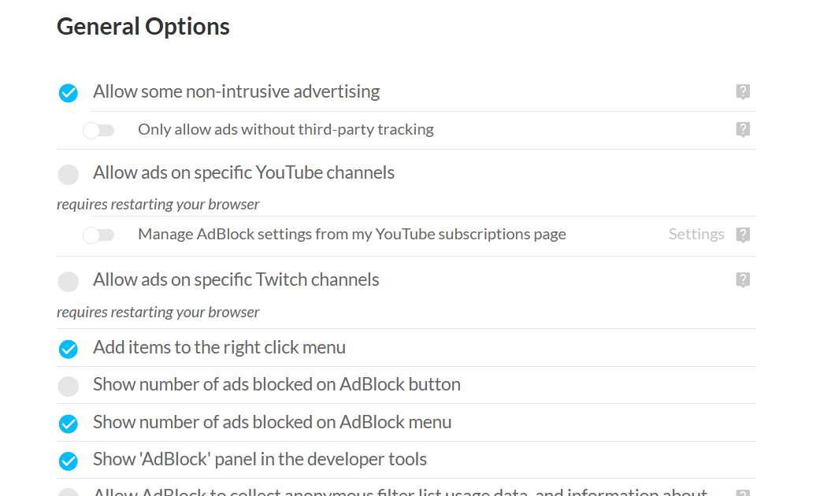Viewport: 831px width, 496px height.
Task: Uncheck Add items to right click menu
Action: coord(69,349)
